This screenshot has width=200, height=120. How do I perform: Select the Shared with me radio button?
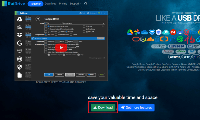(56, 35)
